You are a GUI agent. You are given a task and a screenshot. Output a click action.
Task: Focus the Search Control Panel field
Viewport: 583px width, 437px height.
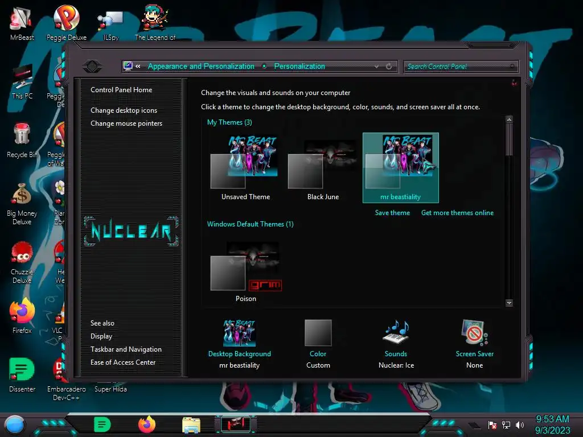[461, 67]
